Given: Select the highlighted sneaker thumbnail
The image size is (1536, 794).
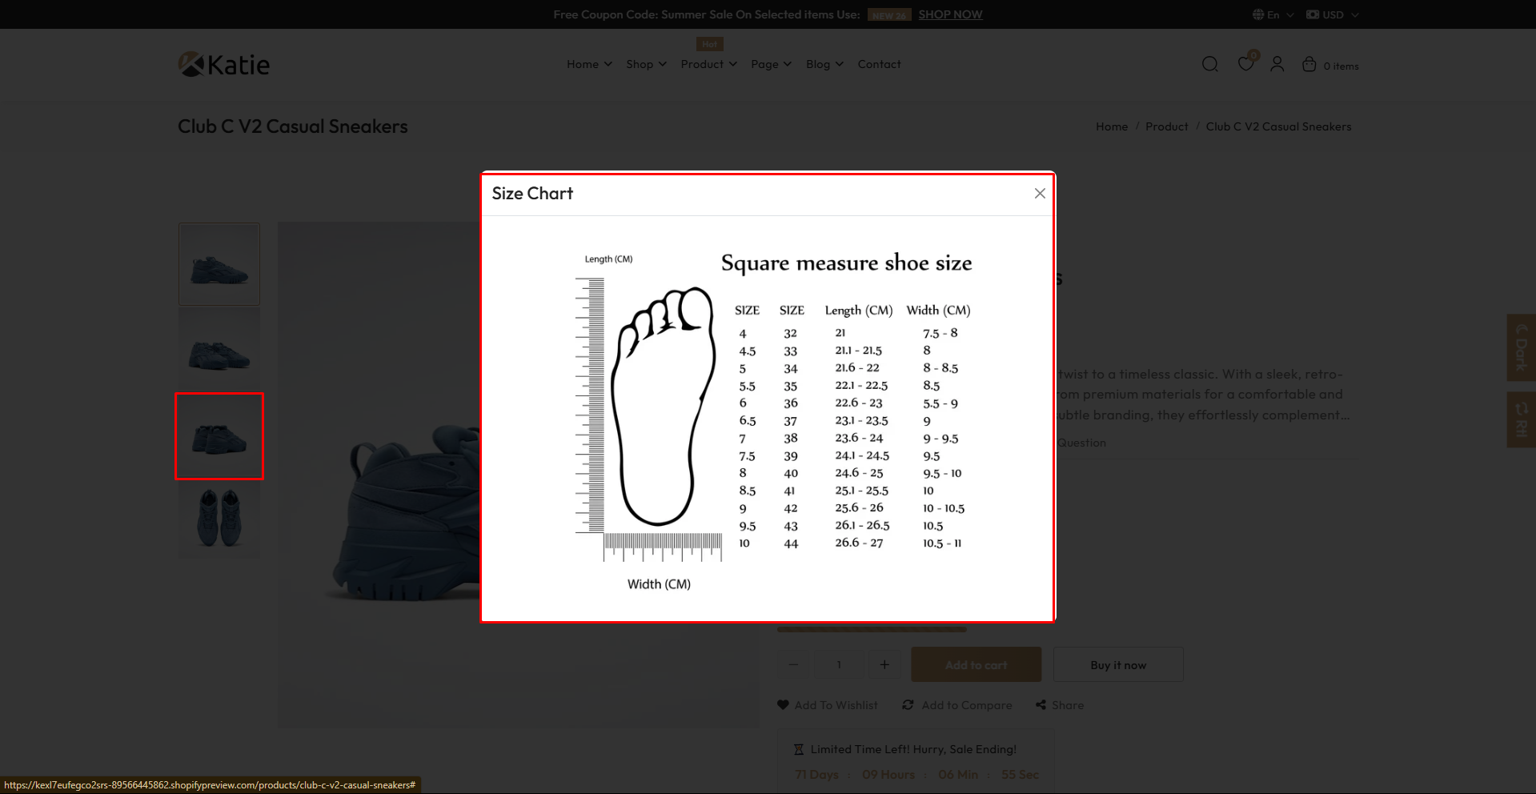Looking at the screenshot, I should [219, 436].
